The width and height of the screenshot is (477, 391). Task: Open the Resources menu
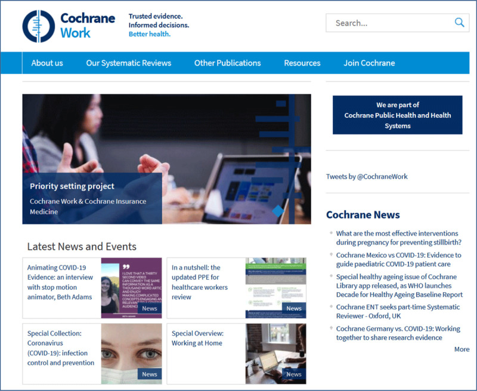tap(302, 63)
